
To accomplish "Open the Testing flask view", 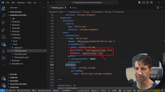I will coord(3,51).
